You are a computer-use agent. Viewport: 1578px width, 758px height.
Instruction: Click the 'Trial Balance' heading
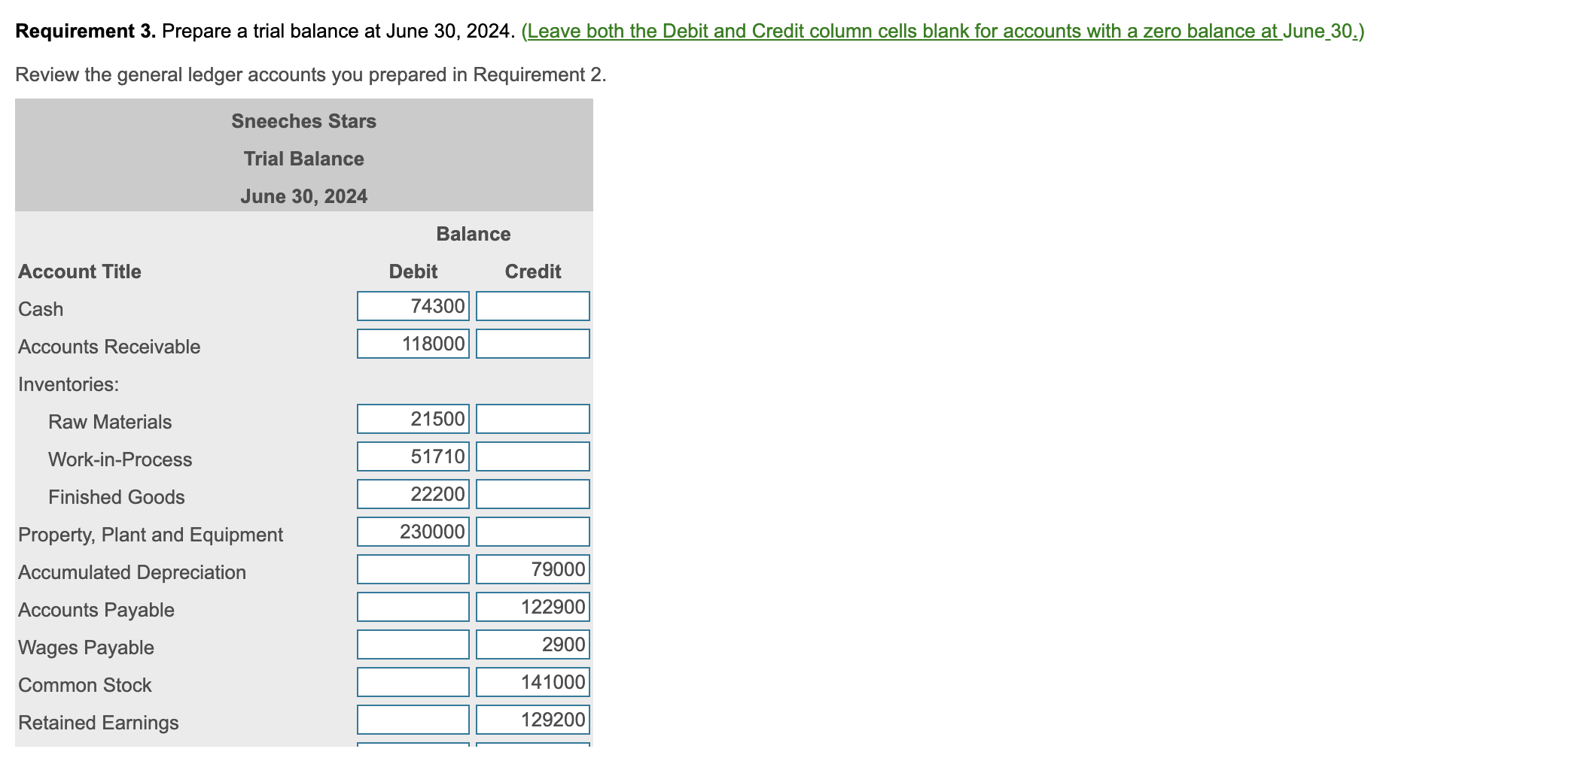click(304, 159)
